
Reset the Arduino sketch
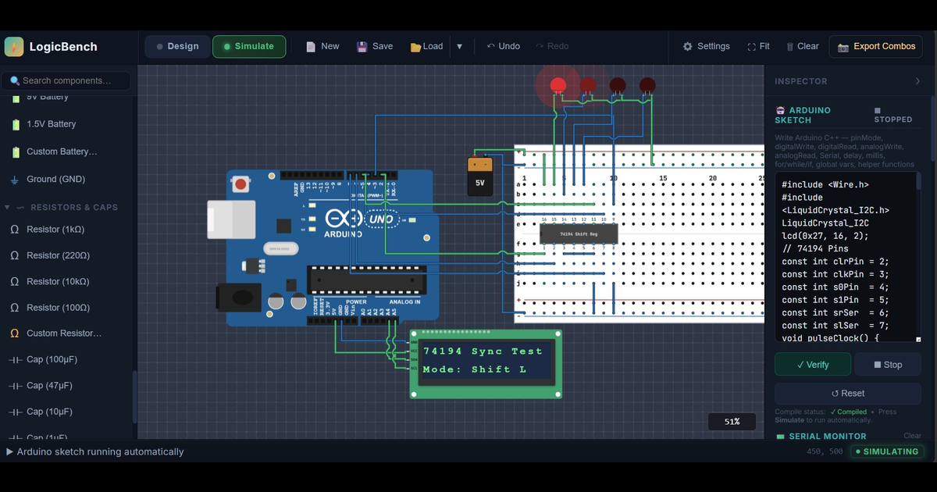[x=848, y=394]
